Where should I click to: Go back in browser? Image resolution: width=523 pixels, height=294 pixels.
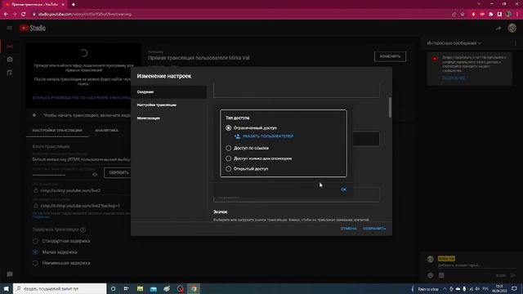6,15
